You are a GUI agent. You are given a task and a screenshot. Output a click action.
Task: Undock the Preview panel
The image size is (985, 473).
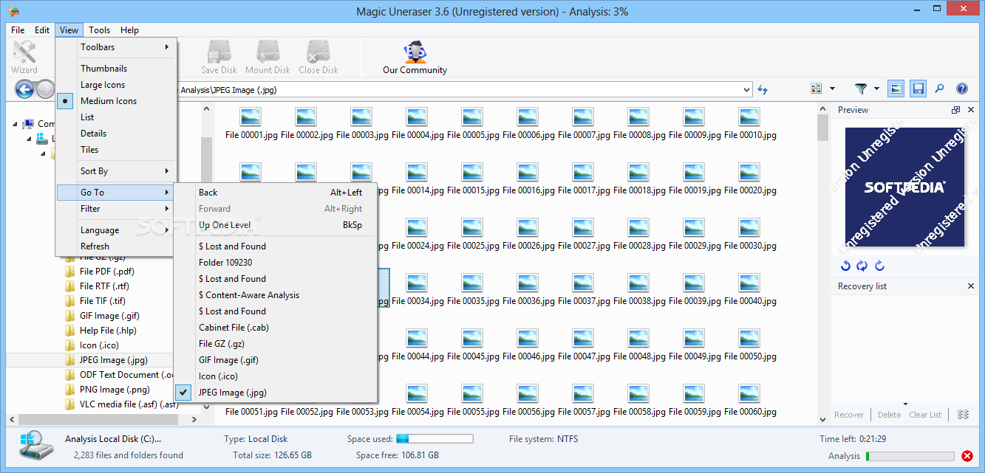pos(955,110)
